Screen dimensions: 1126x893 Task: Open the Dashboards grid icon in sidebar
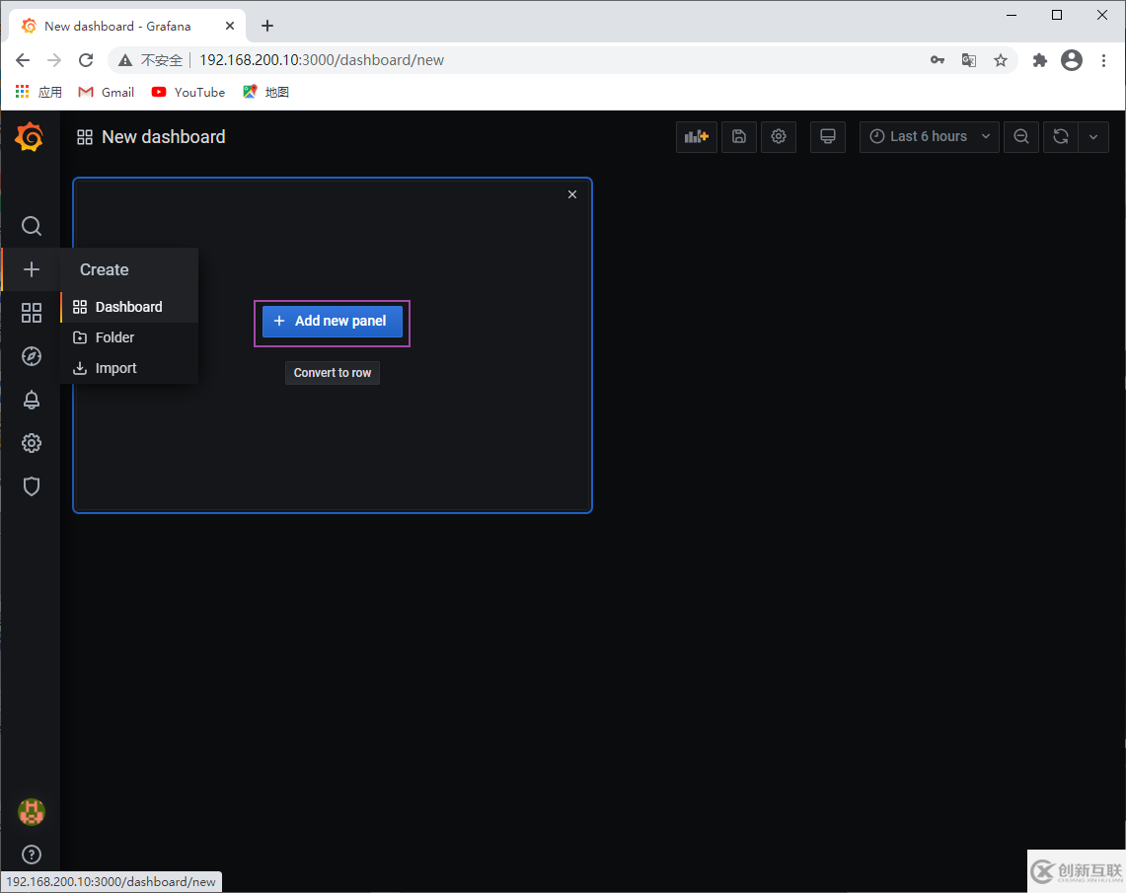[x=31, y=312]
